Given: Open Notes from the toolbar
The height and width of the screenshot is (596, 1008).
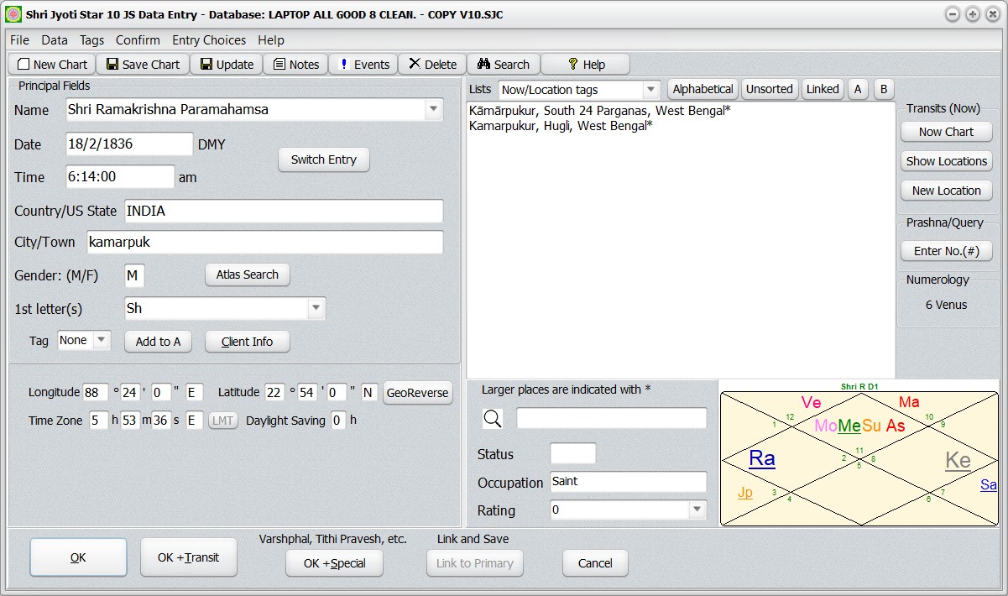Looking at the screenshot, I should click(295, 64).
